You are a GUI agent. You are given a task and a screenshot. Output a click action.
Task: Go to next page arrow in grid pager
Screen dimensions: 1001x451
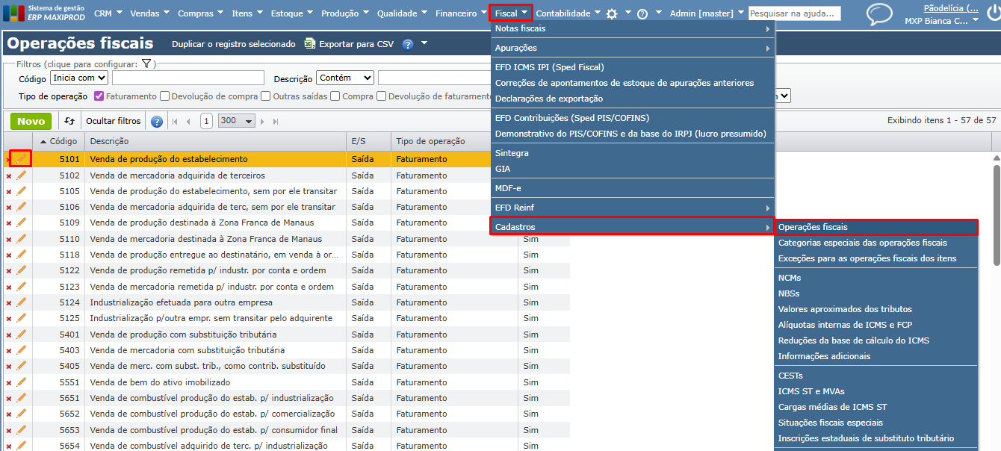tap(263, 121)
